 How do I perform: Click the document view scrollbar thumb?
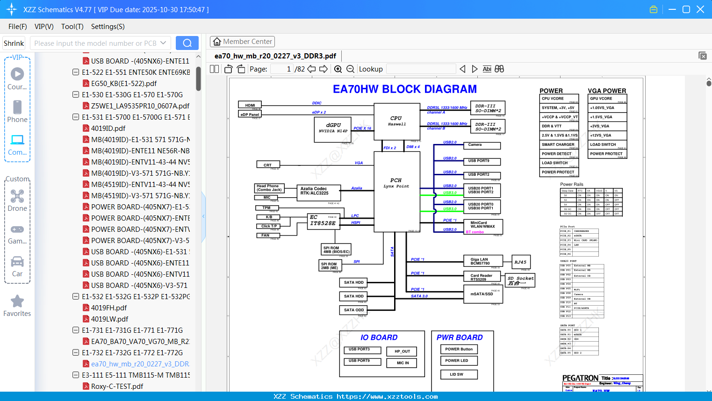pyautogui.click(x=709, y=83)
